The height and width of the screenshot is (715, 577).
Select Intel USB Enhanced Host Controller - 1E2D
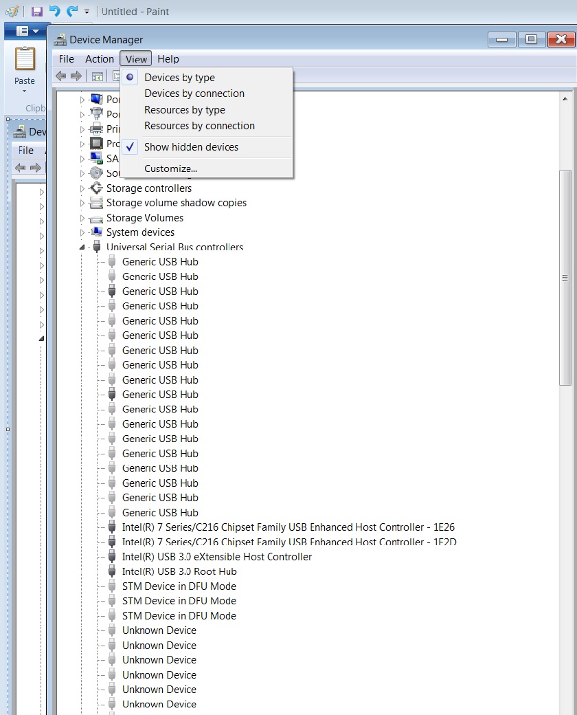point(289,542)
